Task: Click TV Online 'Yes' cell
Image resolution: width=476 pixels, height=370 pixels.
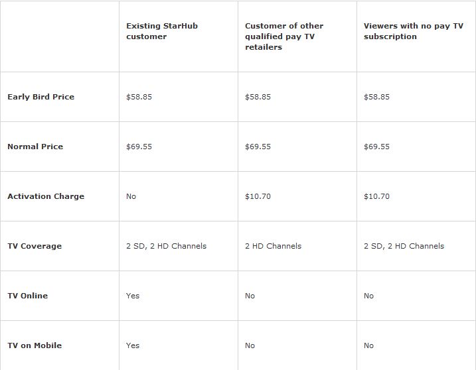Action: coord(133,296)
